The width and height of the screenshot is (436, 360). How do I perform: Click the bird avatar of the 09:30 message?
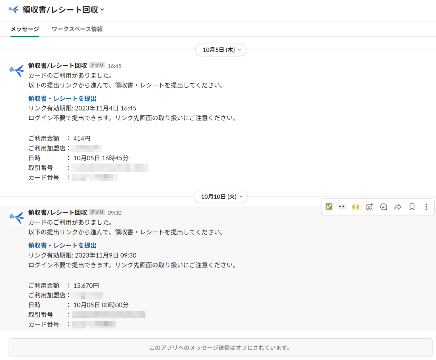(16, 218)
